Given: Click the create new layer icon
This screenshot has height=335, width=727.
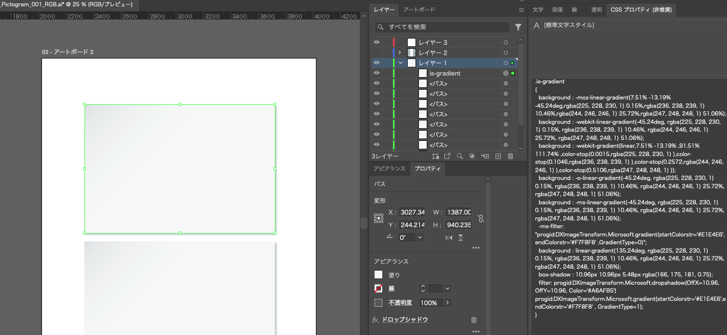Looking at the screenshot, I should tap(498, 157).
